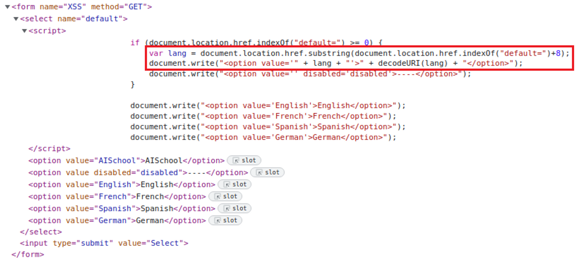Select the form name="XSS" opening tag
The height and width of the screenshot is (259, 581).
pyautogui.click(x=82, y=7)
